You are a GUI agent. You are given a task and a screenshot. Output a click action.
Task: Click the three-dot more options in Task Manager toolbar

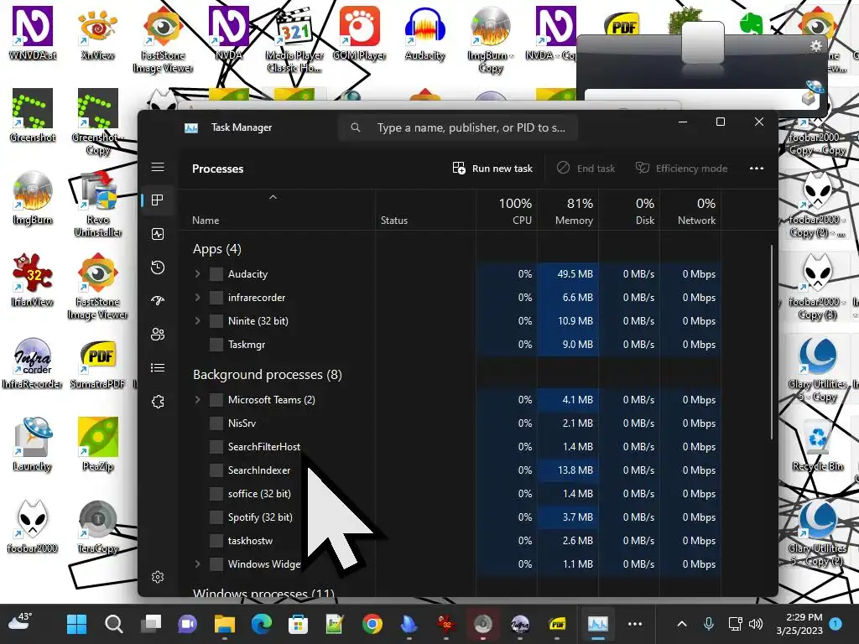click(x=756, y=169)
